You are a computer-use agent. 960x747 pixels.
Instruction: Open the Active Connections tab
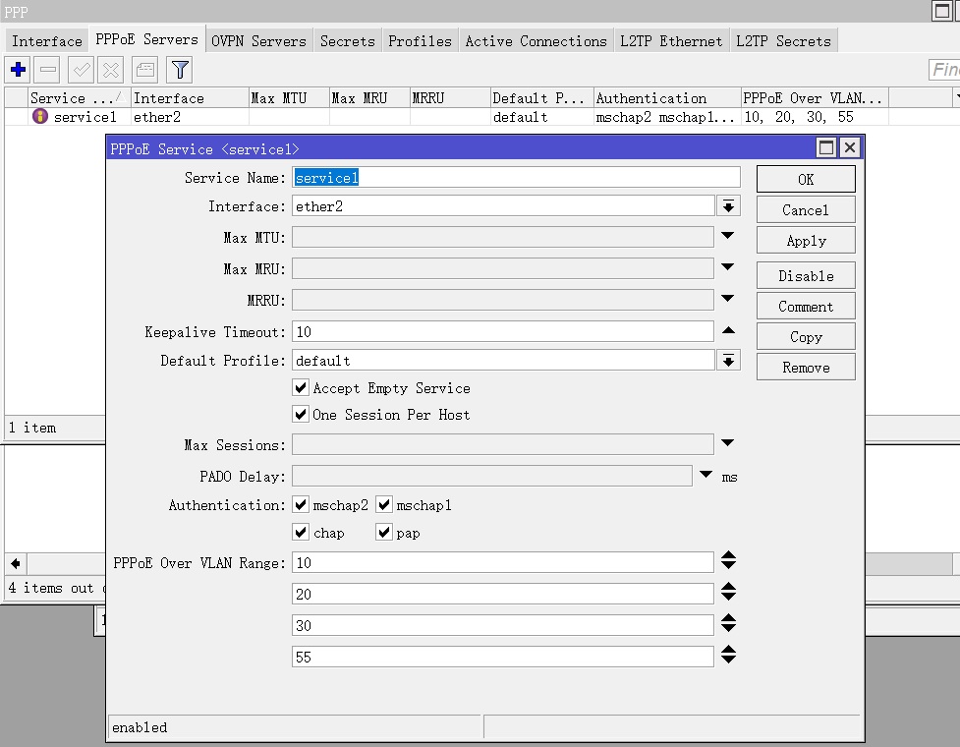coord(536,41)
